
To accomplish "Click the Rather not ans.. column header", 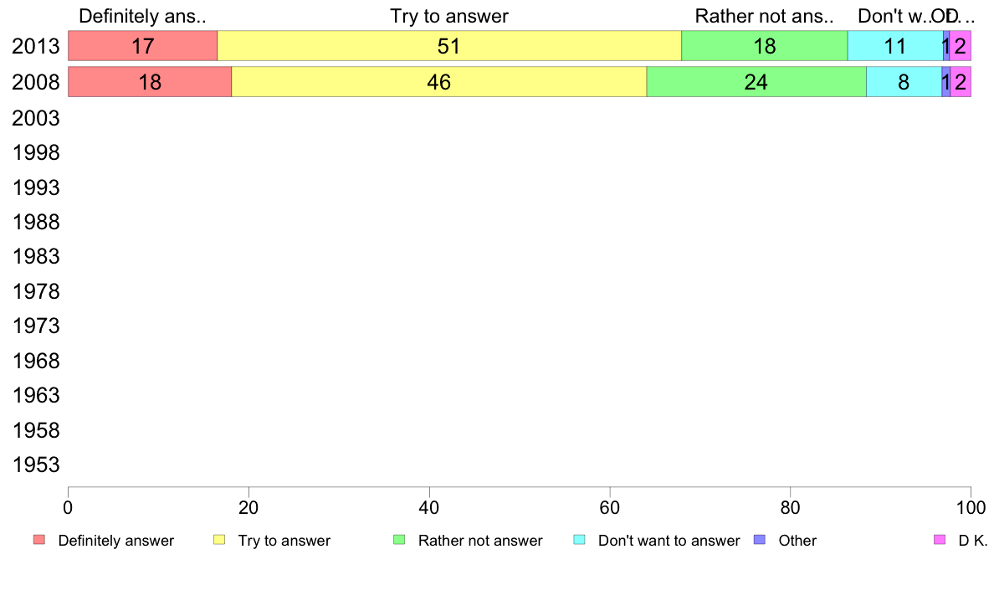I will (x=765, y=16).
